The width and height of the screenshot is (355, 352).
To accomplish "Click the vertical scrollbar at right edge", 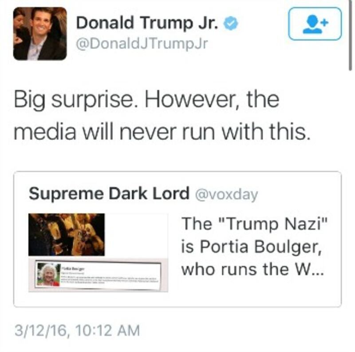I will click(x=350, y=35).
